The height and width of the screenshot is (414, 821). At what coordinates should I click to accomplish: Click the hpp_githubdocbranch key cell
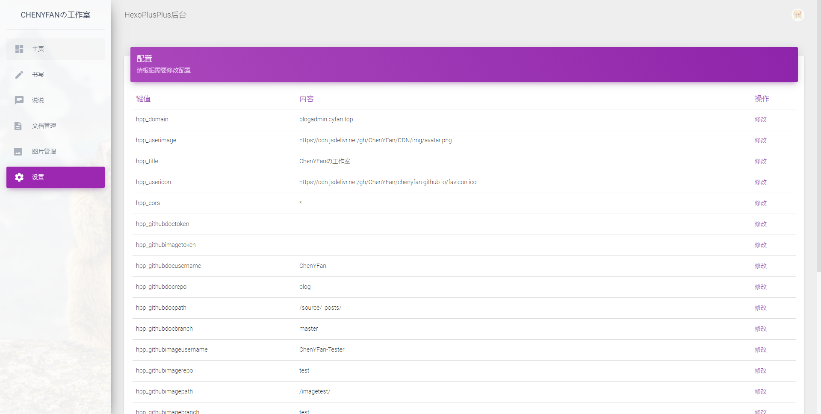[165, 329]
